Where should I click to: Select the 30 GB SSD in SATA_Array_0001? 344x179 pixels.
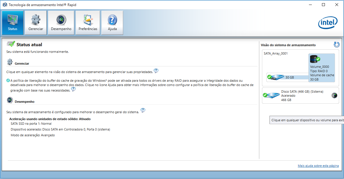pos(276,77)
